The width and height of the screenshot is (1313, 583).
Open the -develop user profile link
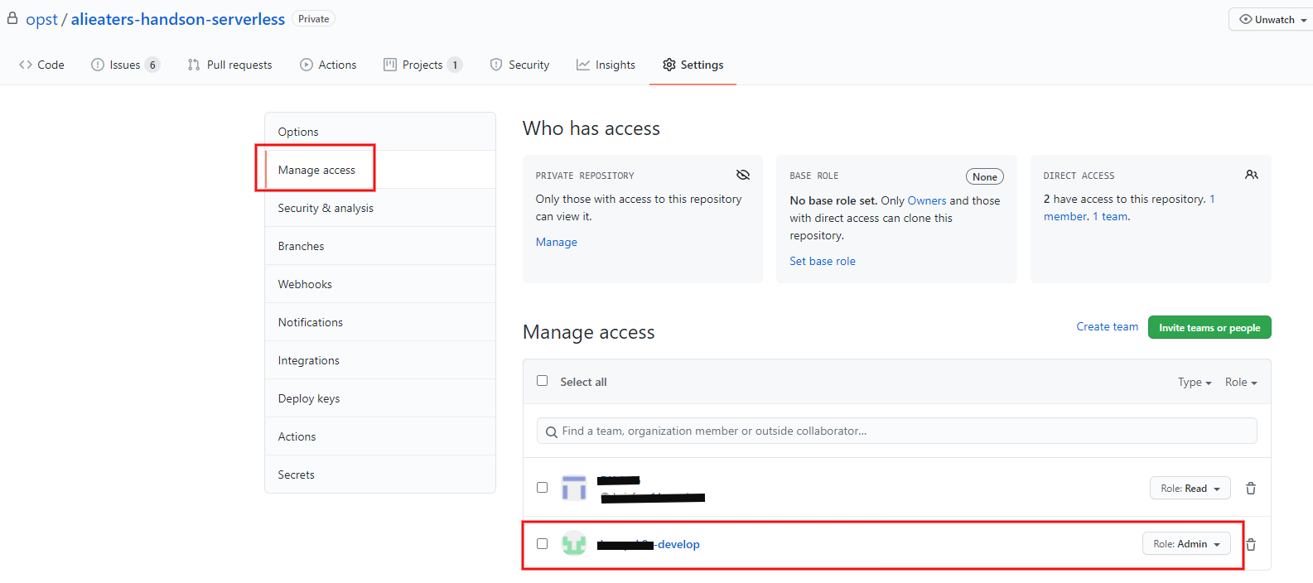[x=649, y=544]
